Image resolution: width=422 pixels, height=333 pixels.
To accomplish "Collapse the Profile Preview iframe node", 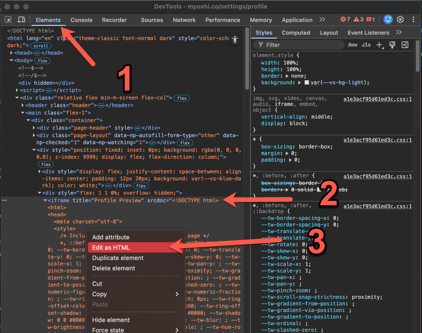I will tap(45, 200).
